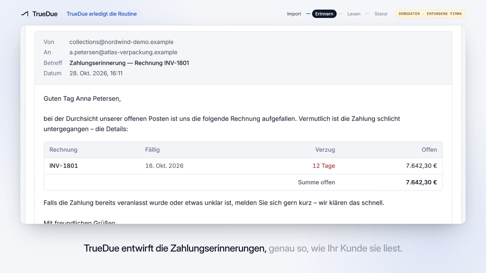
Task: Click the TrueDue brand name
Action: pyautogui.click(x=45, y=14)
